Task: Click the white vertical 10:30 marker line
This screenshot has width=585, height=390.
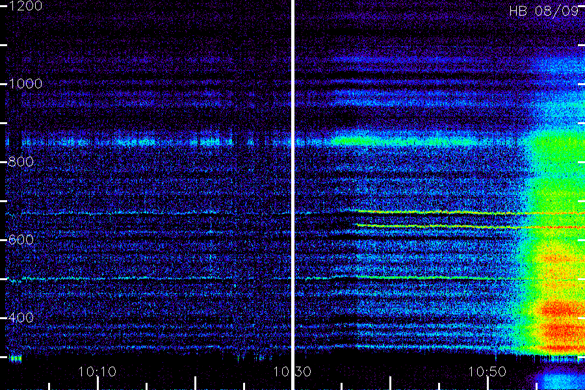Action: pyautogui.click(x=293, y=195)
